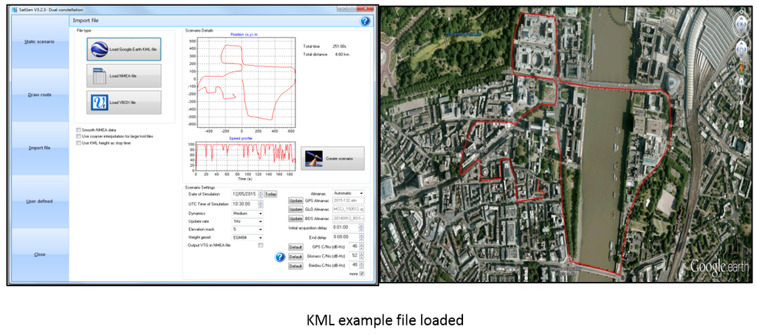Image resolution: width=757 pixels, height=335 pixels.
Task: Click the Initial acquisition delay spinner arrows
Action: 362,227
